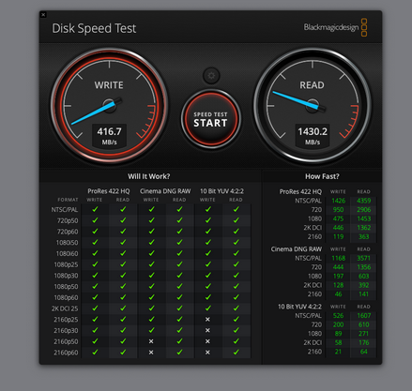Click the 1080p50 row label
Viewport: 412px width, 391px height.
coord(66,287)
